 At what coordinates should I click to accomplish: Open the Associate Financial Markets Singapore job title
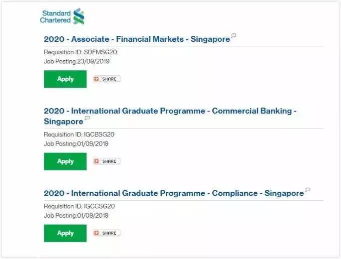tap(137, 39)
